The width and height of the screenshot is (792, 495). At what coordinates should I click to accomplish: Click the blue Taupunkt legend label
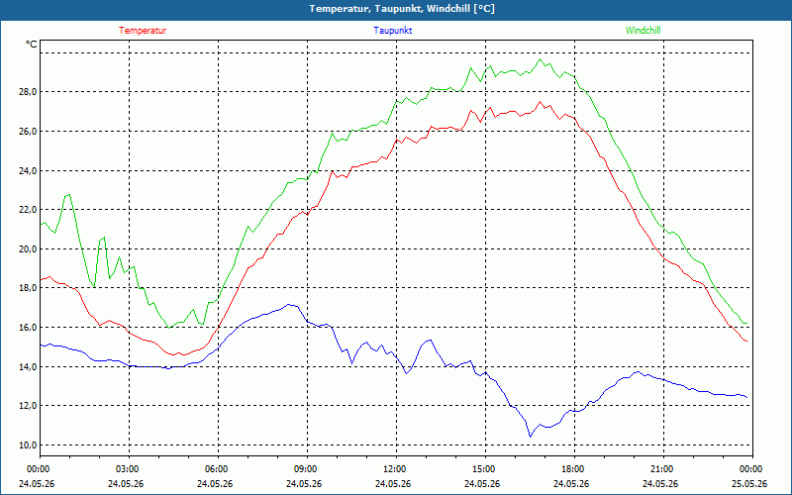pyautogui.click(x=392, y=31)
